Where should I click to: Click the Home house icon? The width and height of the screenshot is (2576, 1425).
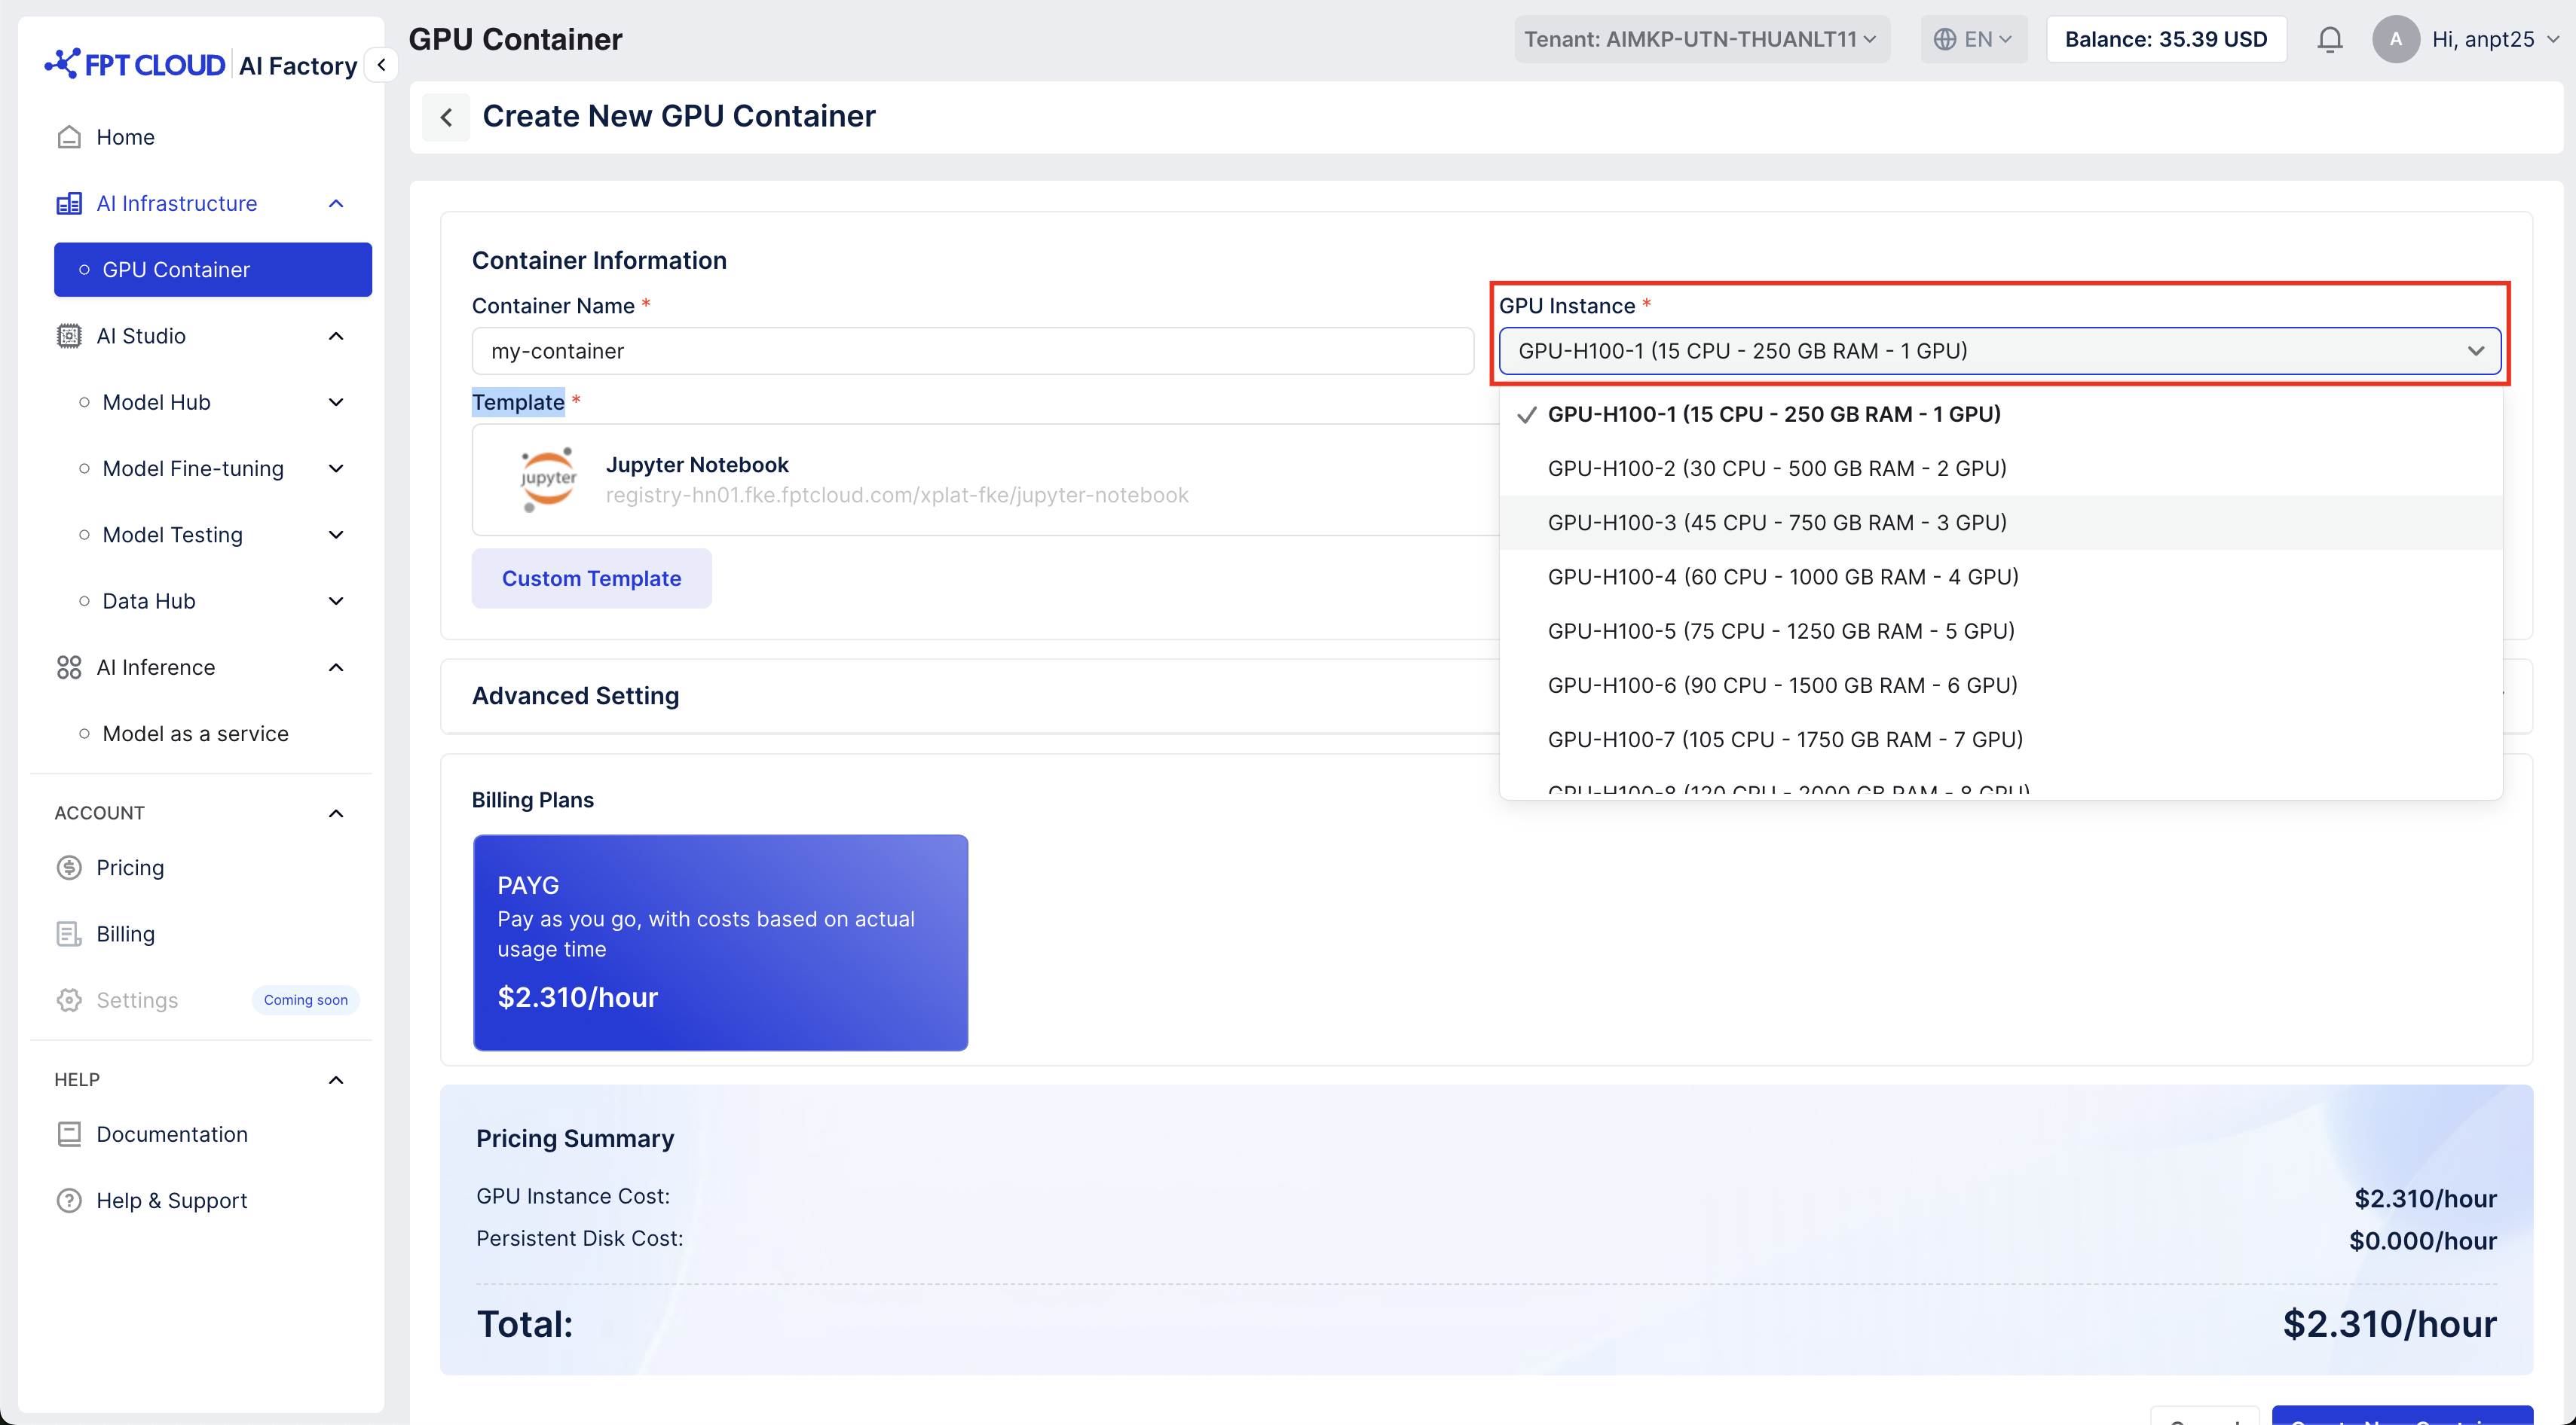69,137
